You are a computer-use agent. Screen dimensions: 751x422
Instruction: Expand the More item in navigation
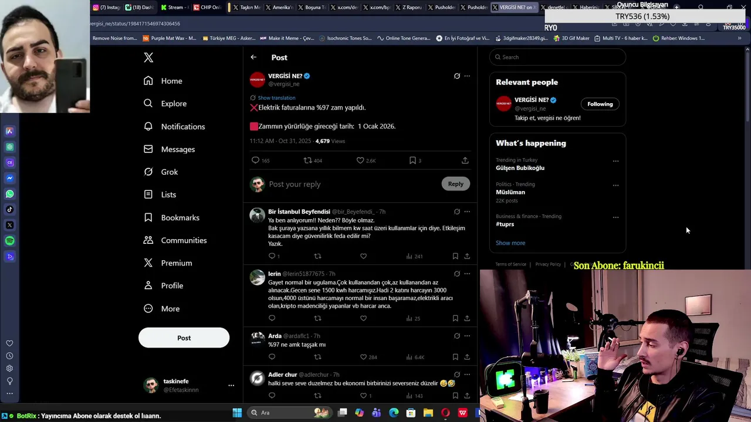[x=162, y=309]
